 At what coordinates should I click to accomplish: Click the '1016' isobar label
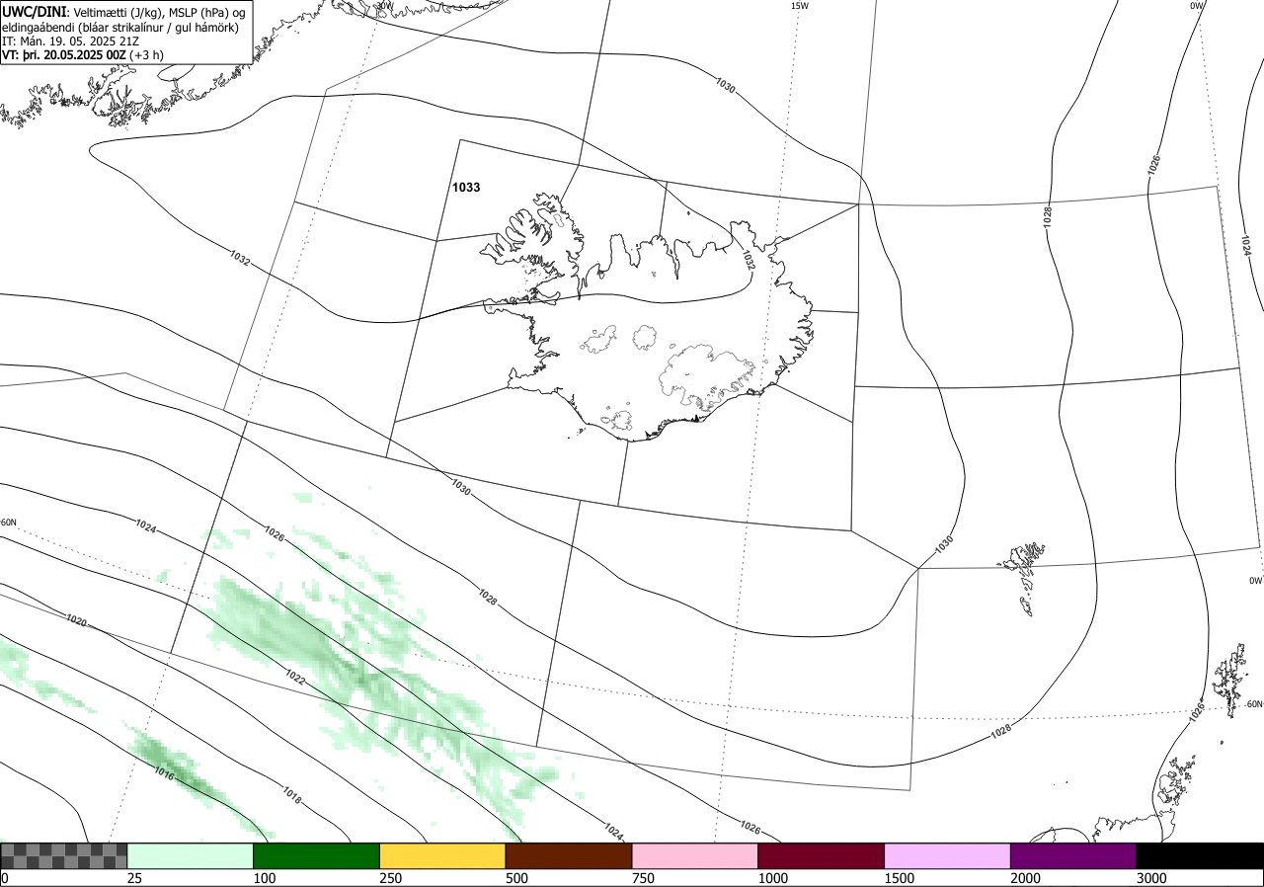coord(164,775)
